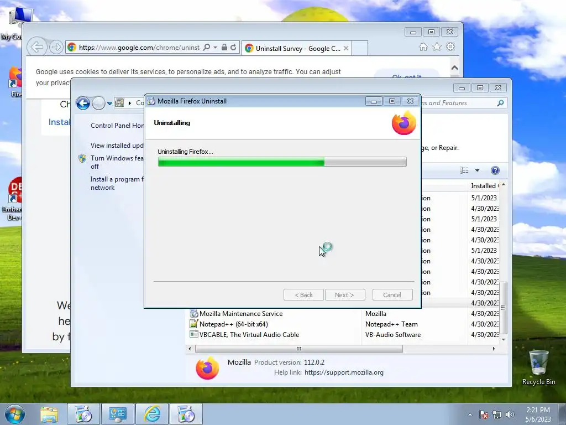Click the < Back button in uninstaller

point(303,295)
